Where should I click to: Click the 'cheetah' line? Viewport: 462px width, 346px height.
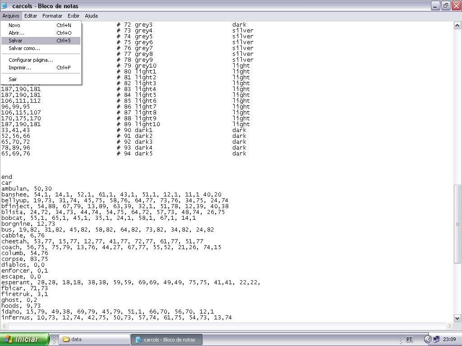pyautogui.click(x=102, y=241)
